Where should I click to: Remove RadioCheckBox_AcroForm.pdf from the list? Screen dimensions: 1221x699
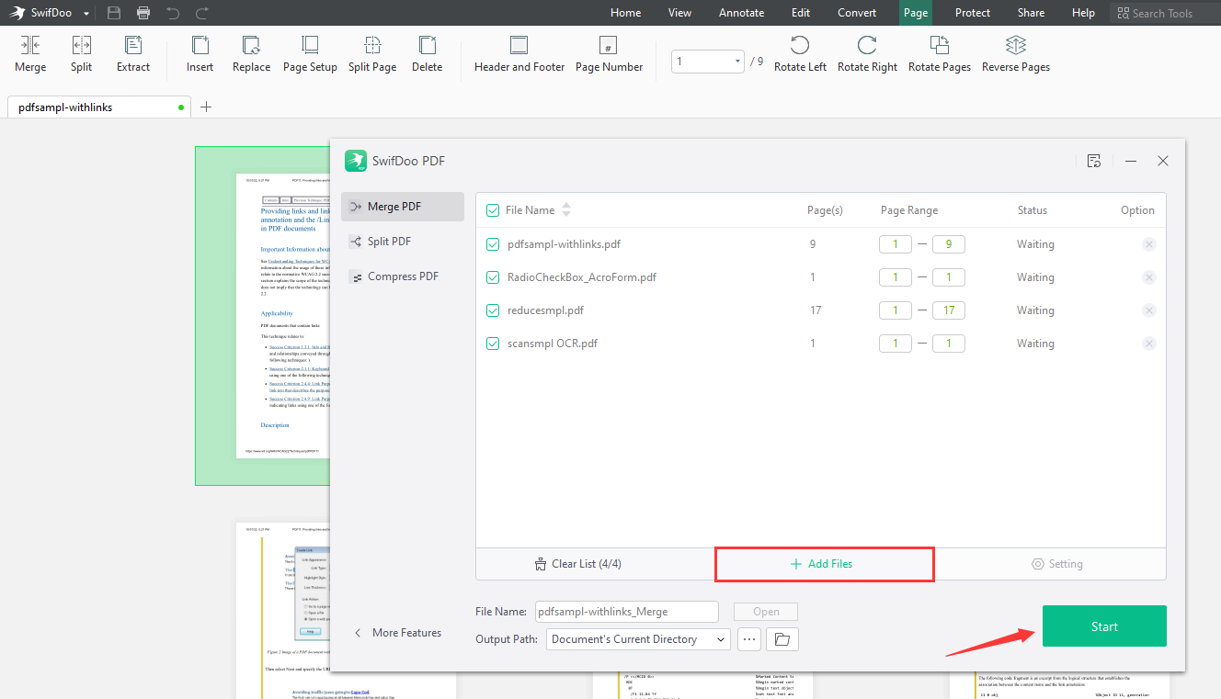[1148, 277]
